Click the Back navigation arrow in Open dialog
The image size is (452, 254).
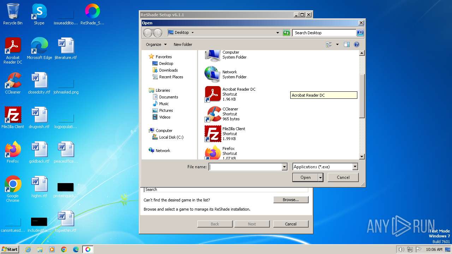pos(148,33)
